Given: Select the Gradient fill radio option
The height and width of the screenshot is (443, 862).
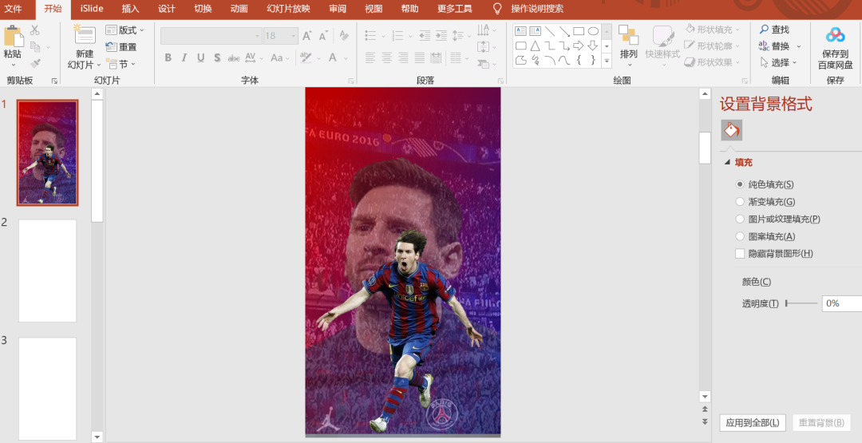Looking at the screenshot, I should pyautogui.click(x=740, y=202).
